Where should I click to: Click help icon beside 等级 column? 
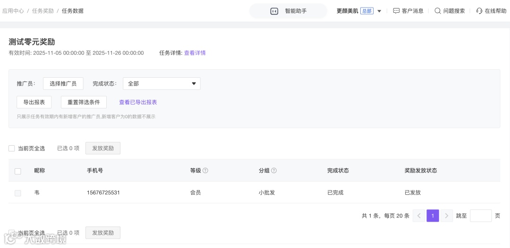205,171
